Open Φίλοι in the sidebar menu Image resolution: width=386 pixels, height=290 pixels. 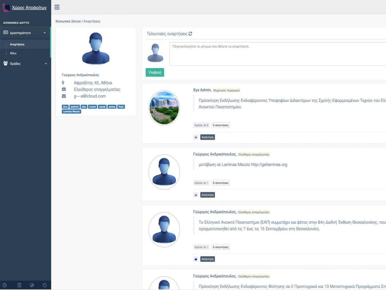pos(13,53)
